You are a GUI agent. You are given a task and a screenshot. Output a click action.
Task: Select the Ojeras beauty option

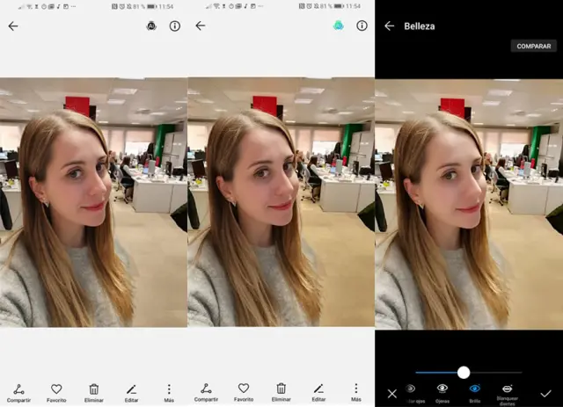442,391
